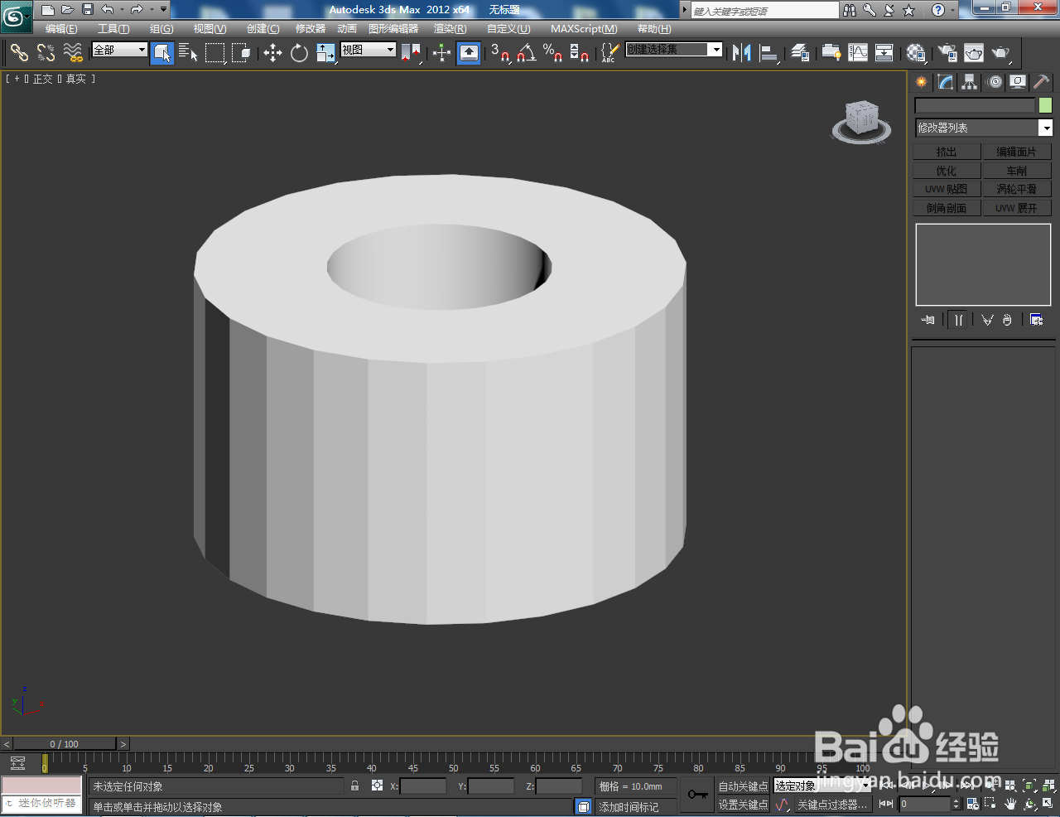Open the 渲染(R) menu

pos(450,29)
